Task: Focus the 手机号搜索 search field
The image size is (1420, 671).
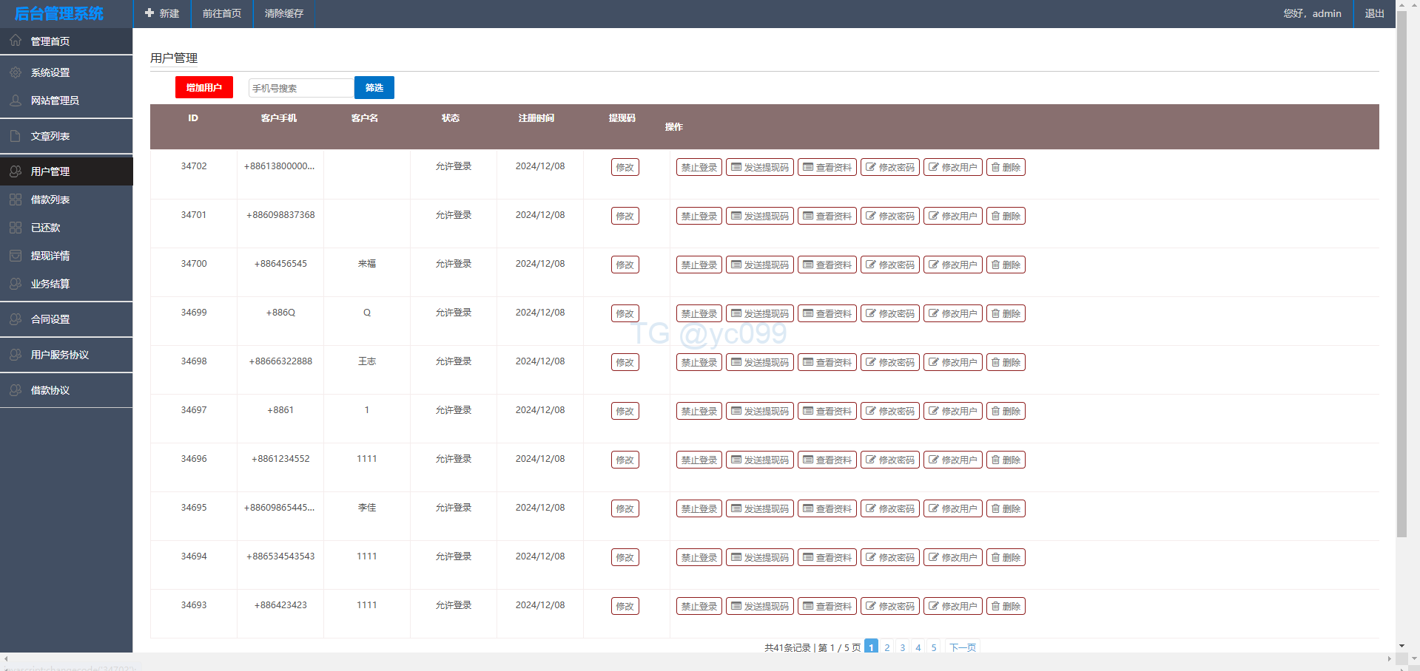Action: tap(300, 88)
